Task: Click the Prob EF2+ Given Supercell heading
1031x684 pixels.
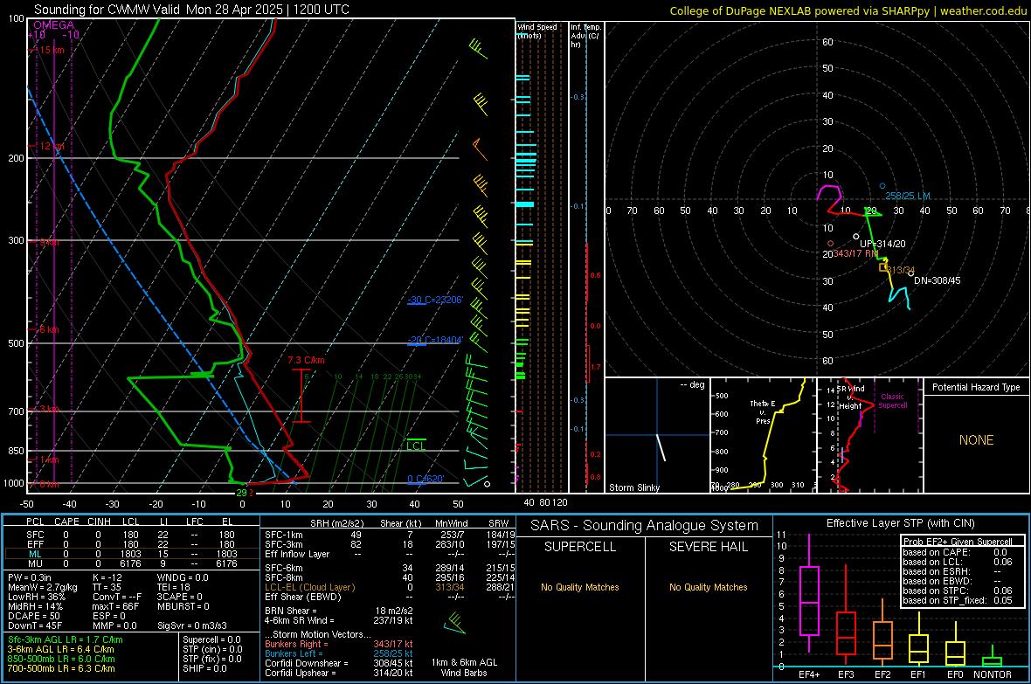Action: pos(958,542)
